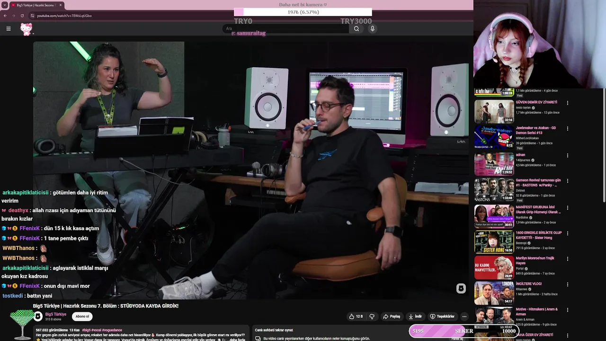The image size is (606, 341).
Task: Open options menu for Gameon Revival video
Action: [567, 181]
